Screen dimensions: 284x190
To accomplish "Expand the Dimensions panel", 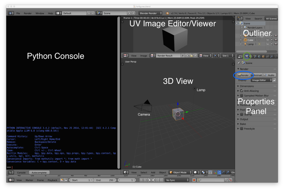I will coord(257,86).
